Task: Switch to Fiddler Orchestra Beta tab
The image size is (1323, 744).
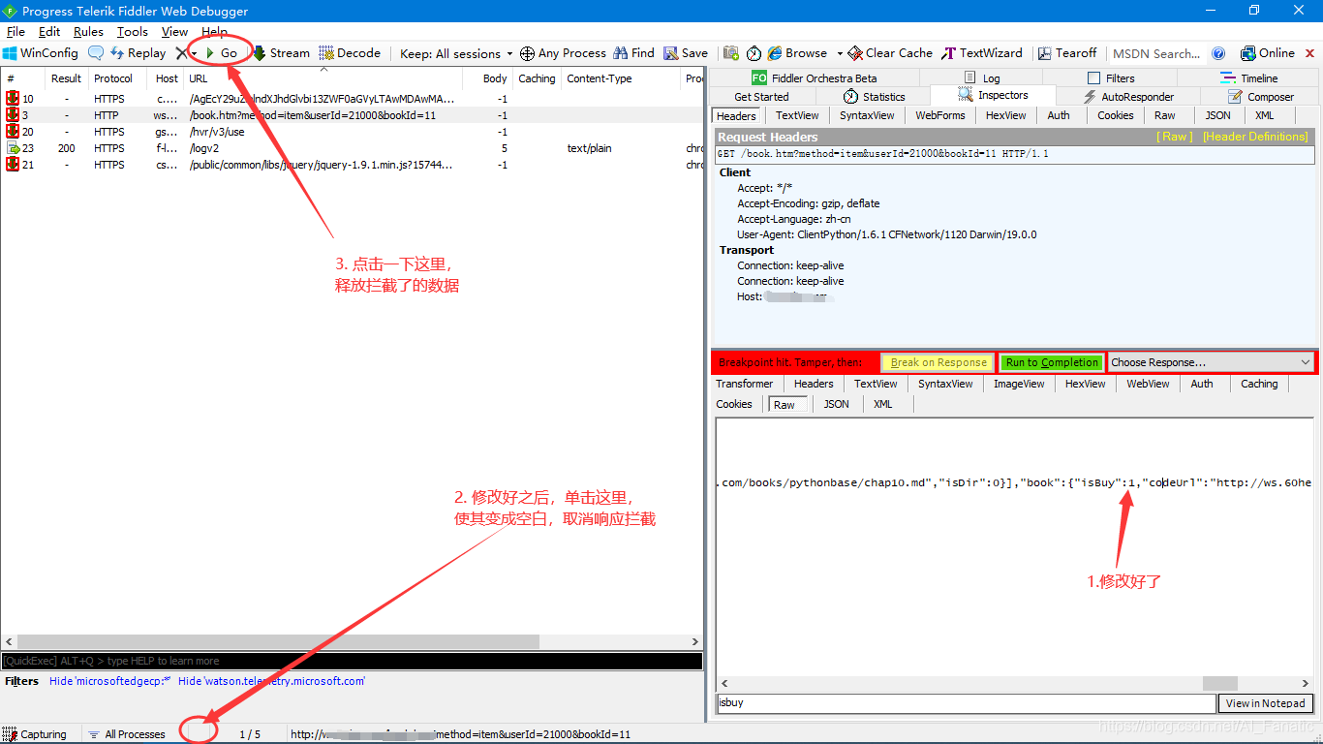Action: pos(814,77)
